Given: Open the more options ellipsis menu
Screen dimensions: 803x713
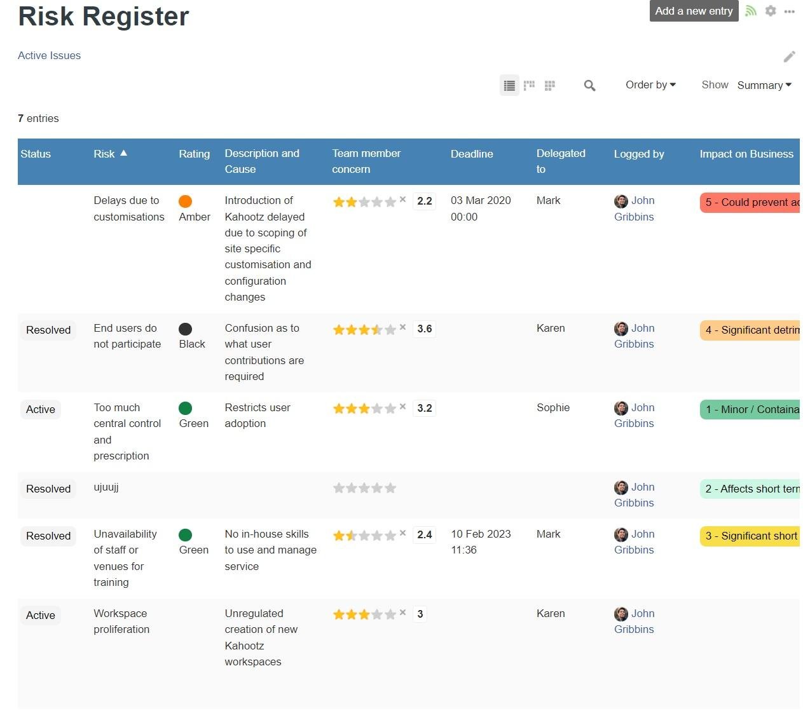Looking at the screenshot, I should pos(790,11).
